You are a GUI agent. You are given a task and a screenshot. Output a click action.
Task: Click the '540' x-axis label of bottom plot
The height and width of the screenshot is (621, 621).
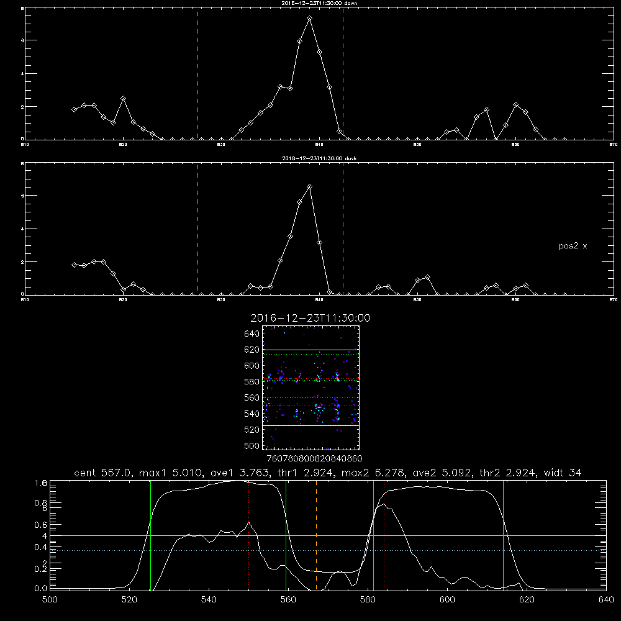(x=209, y=600)
